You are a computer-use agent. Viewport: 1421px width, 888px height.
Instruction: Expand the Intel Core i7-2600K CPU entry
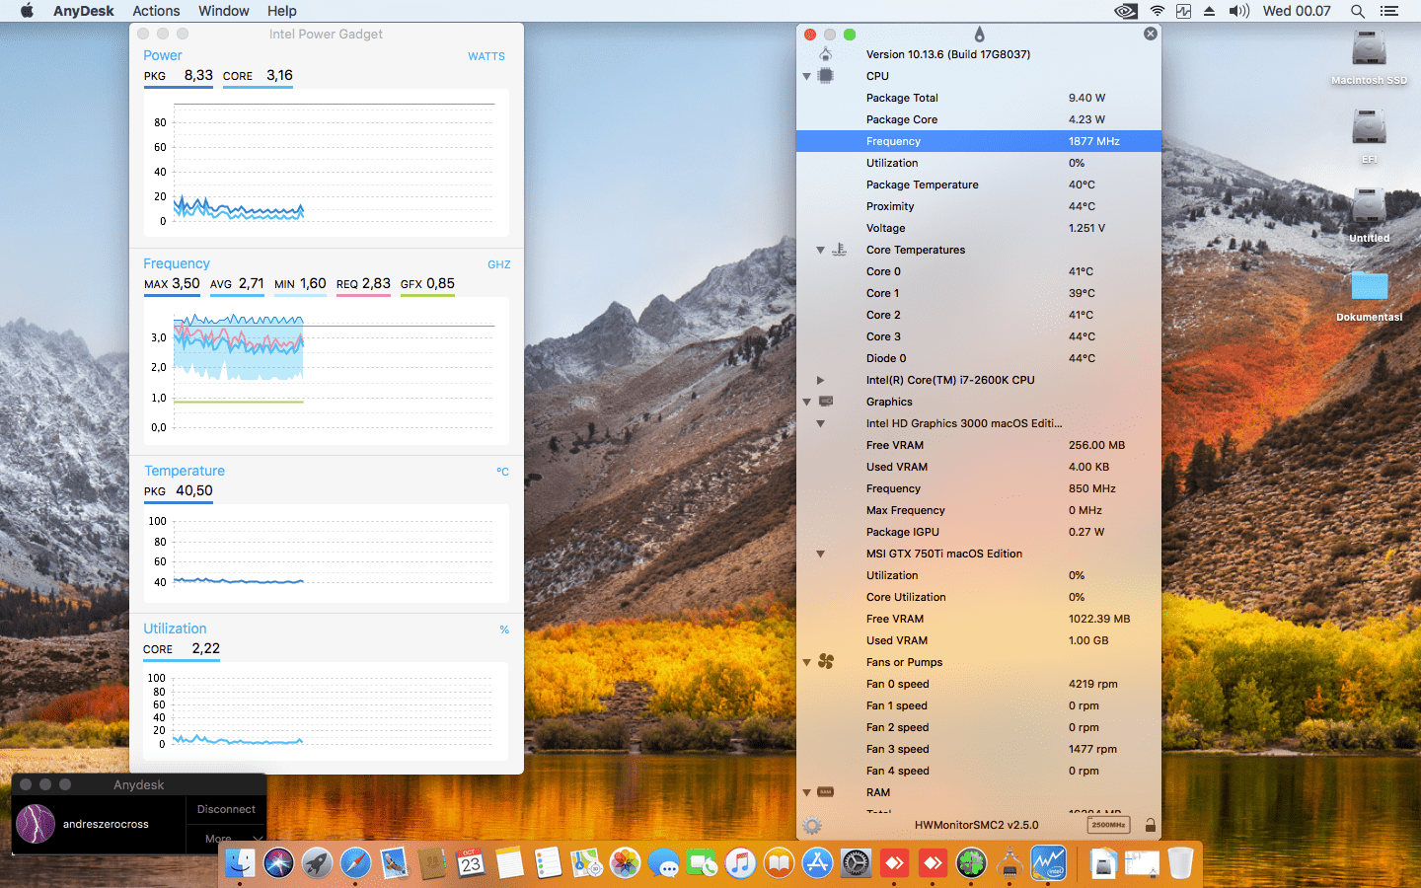click(x=821, y=380)
